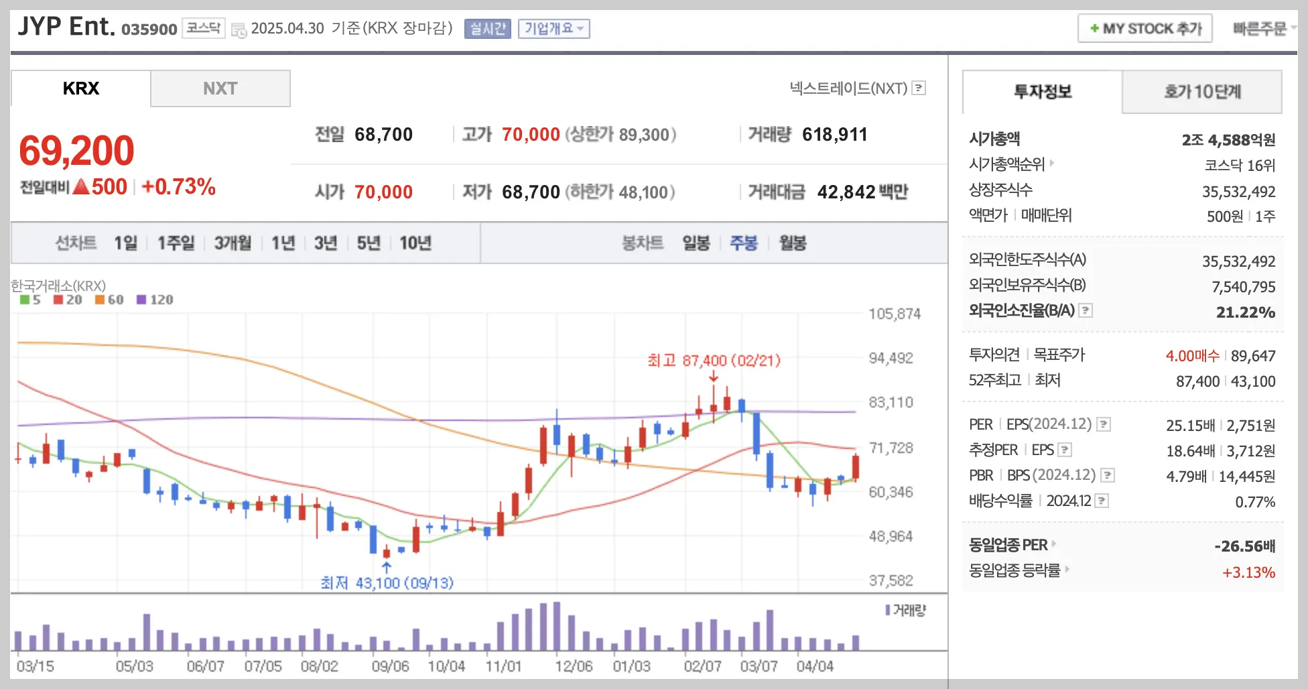Image resolution: width=1308 pixels, height=689 pixels.
Task: Click the purple 120-period moving average swatch
Action: [141, 300]
